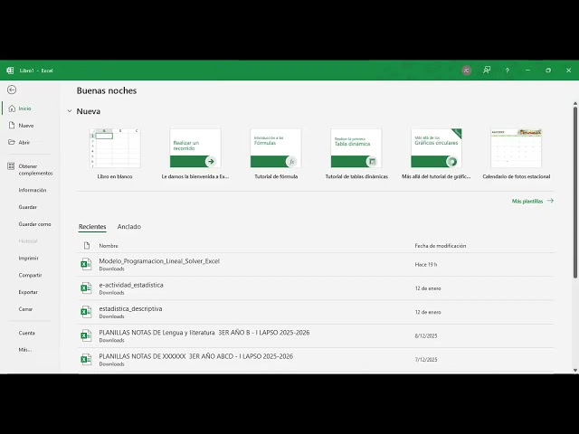
Task: Click the Nuevo blank page icon
Action: (12, 125)
